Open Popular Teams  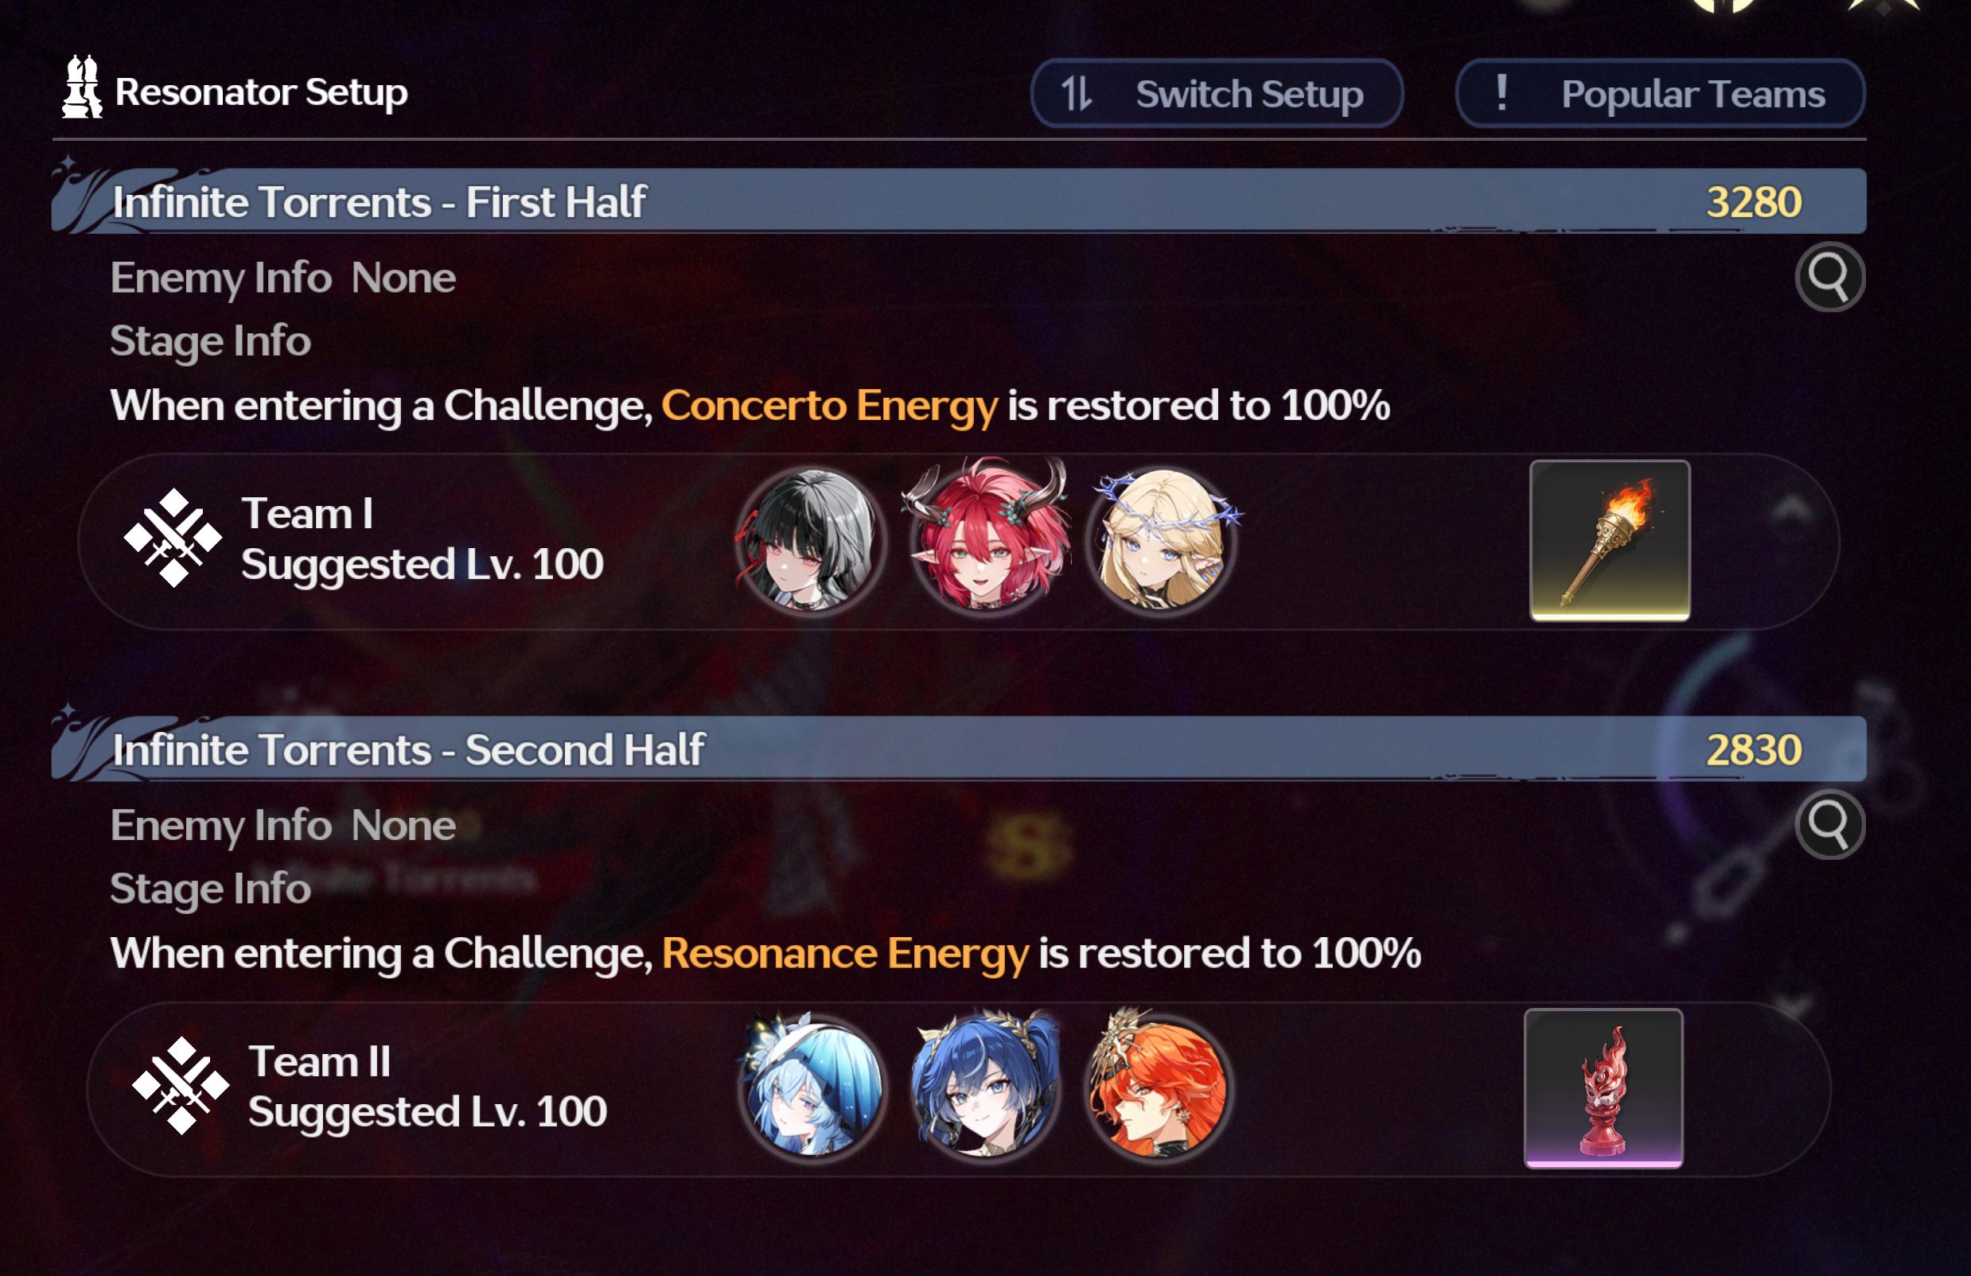pyautogui.click(x=1661, y=94)
